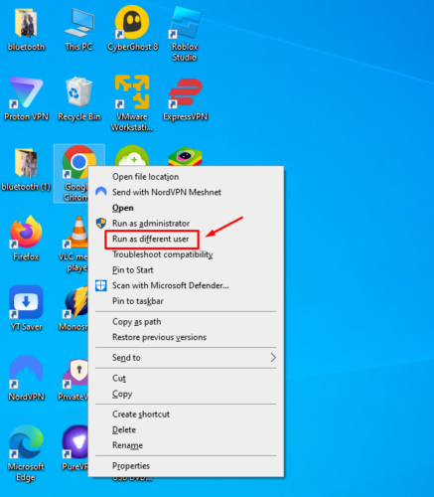Select the green cloud plus icon
The image size is (434, 497).
(132, 156)
